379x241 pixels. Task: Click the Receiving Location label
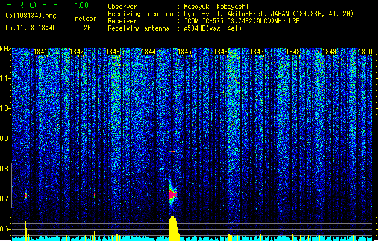pyautogui.click(x=140, y=14)
